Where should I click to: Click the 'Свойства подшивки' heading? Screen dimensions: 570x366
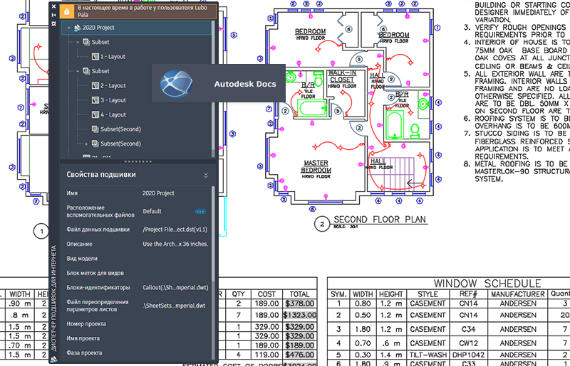(101, 175)
